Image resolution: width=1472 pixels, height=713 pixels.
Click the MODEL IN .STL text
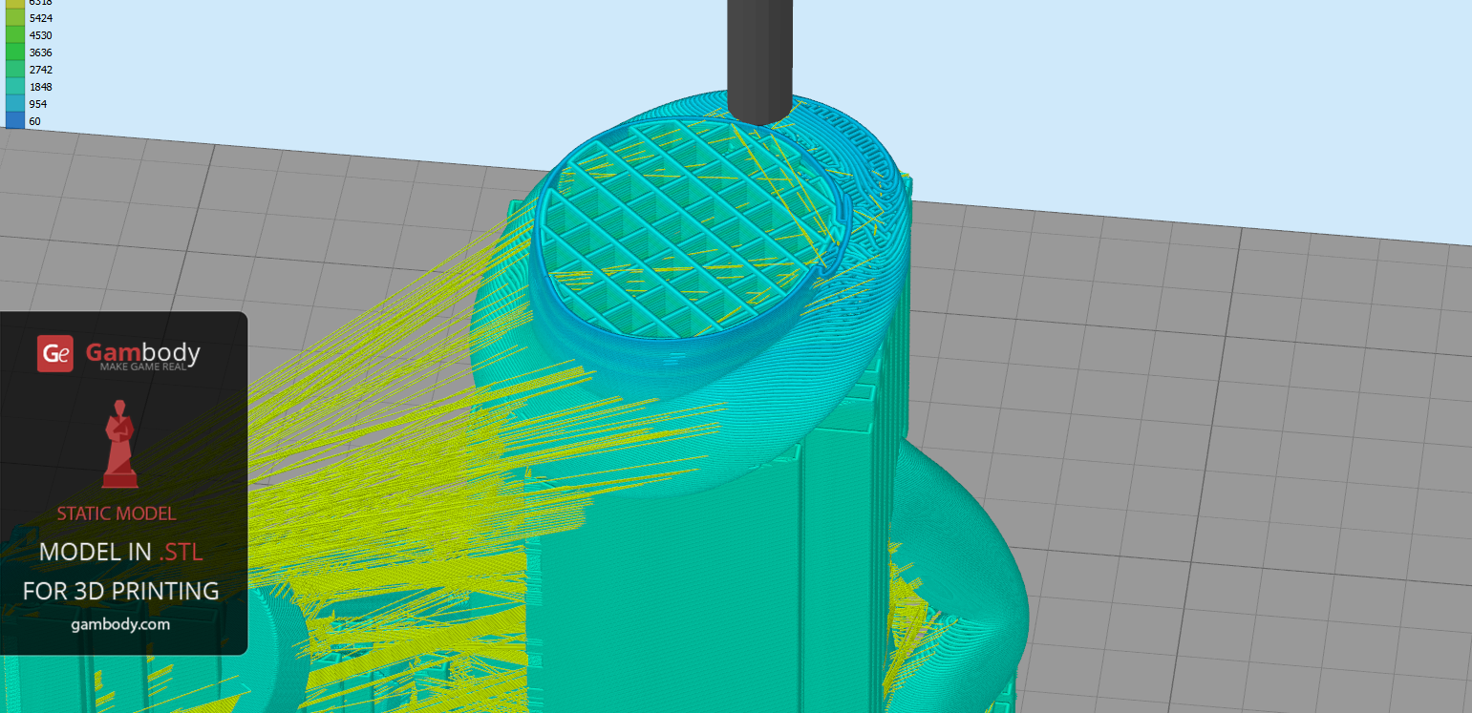[x=120, y=552]
